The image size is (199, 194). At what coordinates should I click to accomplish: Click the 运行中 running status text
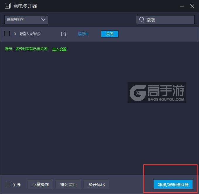pos(83,34)
